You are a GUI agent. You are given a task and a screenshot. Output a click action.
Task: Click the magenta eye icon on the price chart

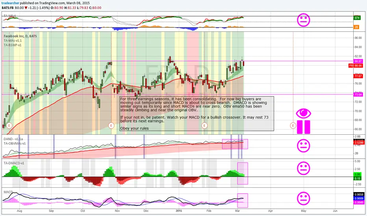point(304,113)
